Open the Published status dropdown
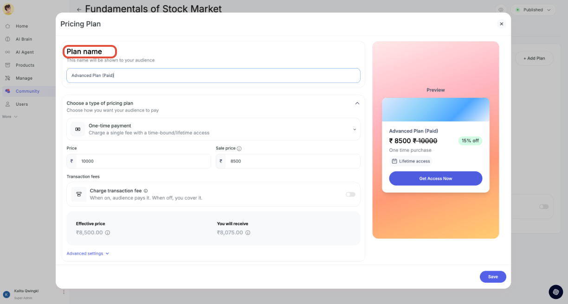Image resolution: width=568 pixels, height=304 pixels. (533, 10)
